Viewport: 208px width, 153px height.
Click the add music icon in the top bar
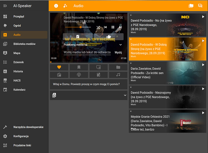[x=65, y=6]
